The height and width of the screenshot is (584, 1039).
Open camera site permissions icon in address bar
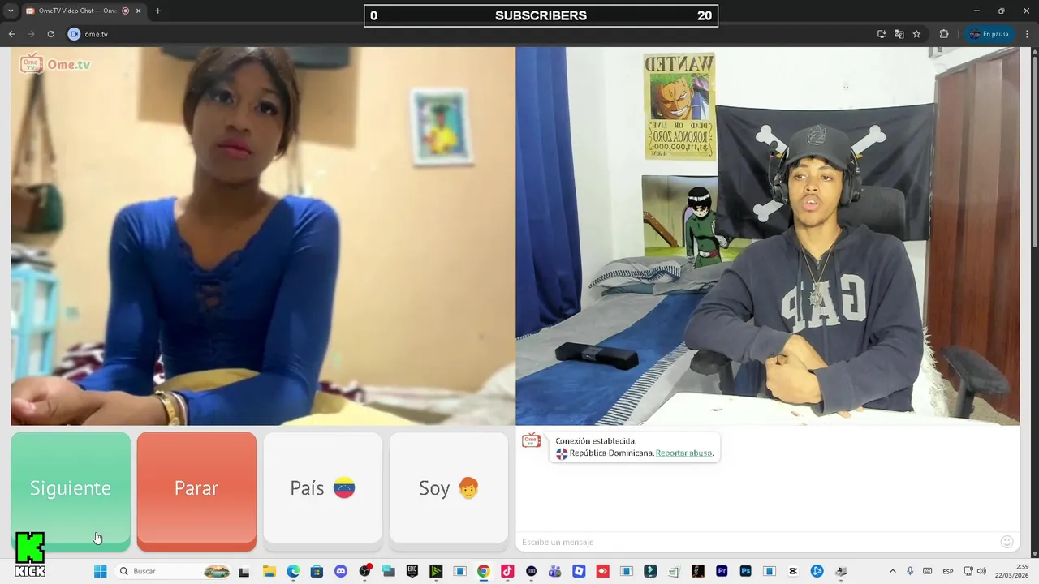74,34
